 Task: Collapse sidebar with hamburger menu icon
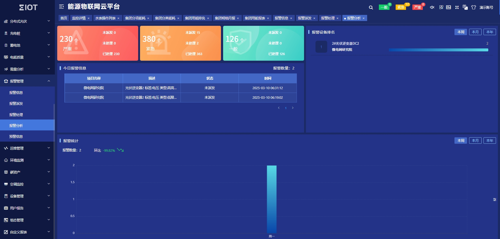62,7
